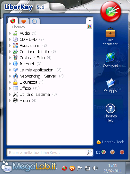Select the Grafica - Foto label
The height and width of the screenshot is (174, 130).
[x=32, y=58]
